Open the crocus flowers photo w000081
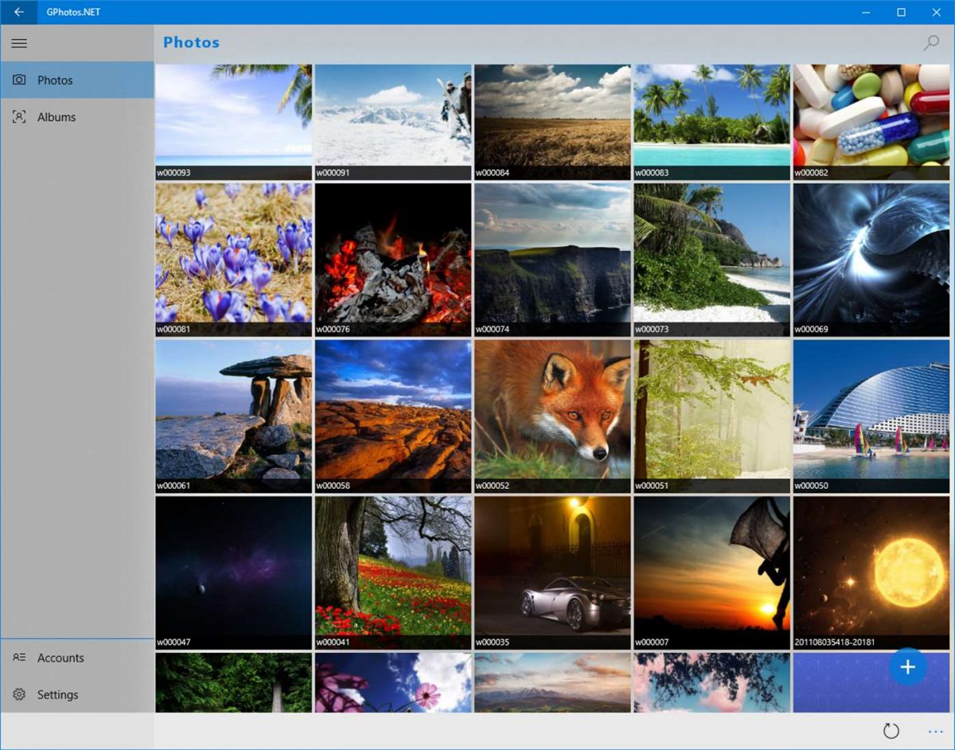Viewport: 955px width, 750px height. 232,259
